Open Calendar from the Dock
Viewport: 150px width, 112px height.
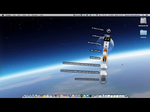[39, 96]
